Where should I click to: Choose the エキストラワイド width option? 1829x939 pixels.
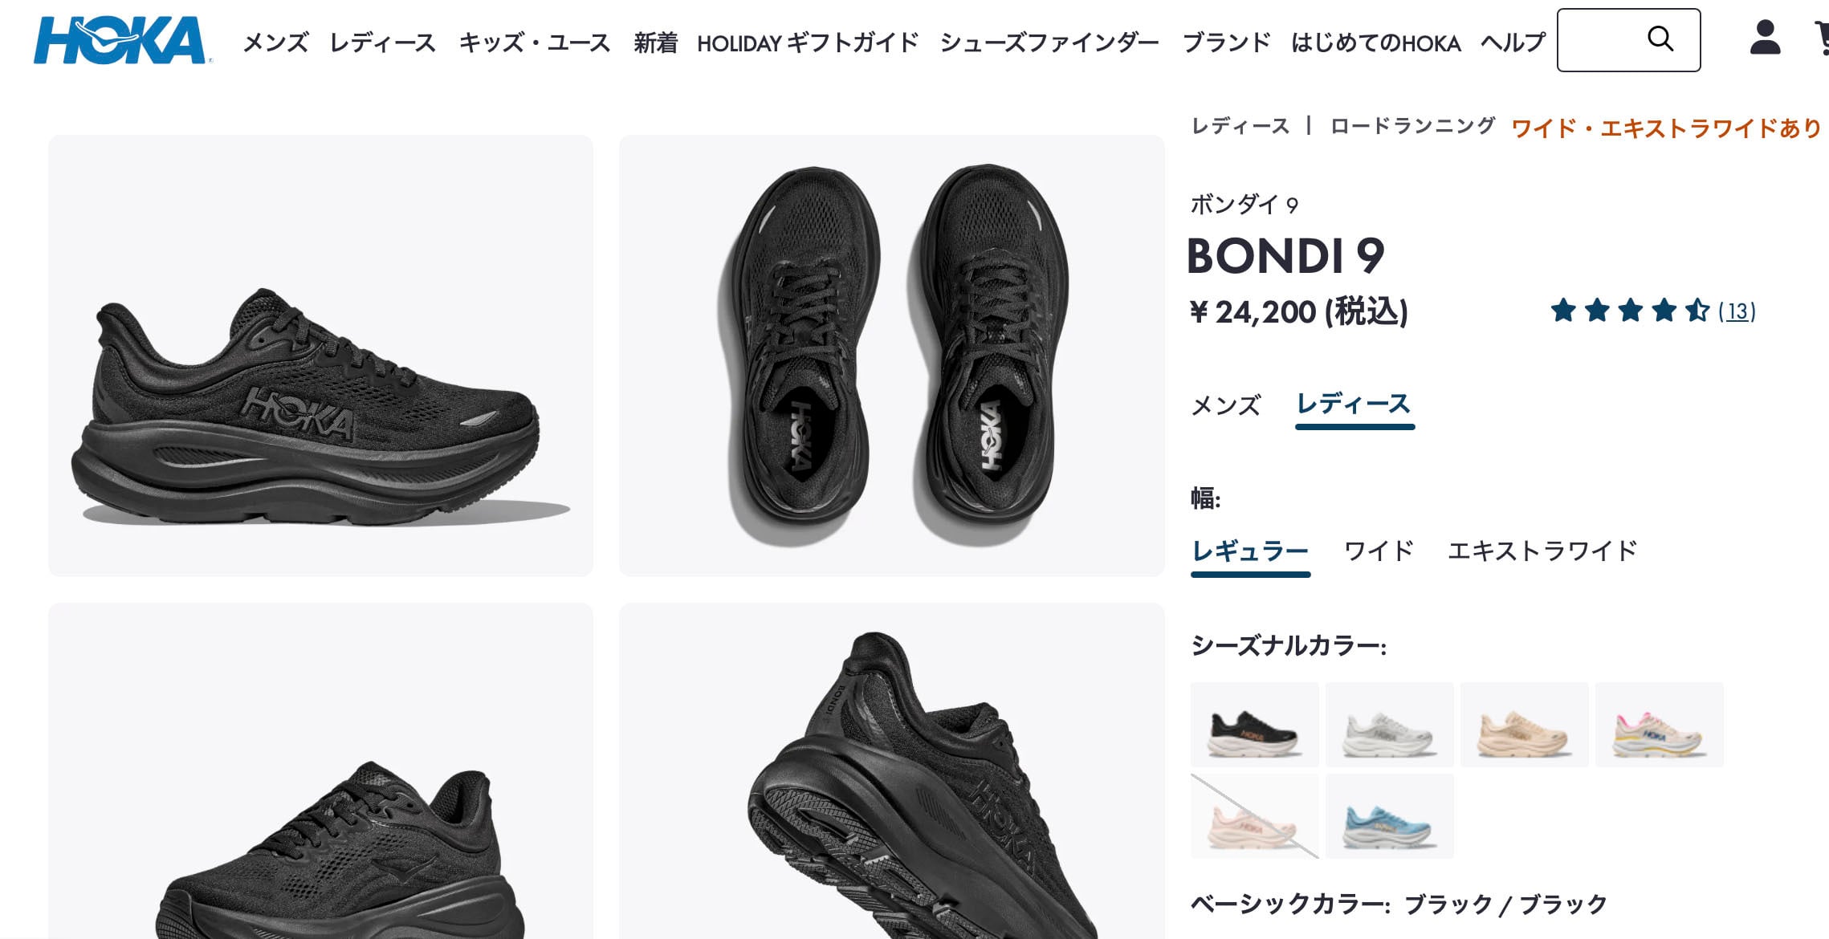[x=1542, y=551]
